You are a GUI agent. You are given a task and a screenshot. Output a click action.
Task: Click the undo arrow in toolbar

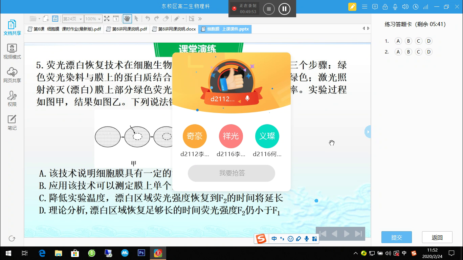tap(148, 19)
